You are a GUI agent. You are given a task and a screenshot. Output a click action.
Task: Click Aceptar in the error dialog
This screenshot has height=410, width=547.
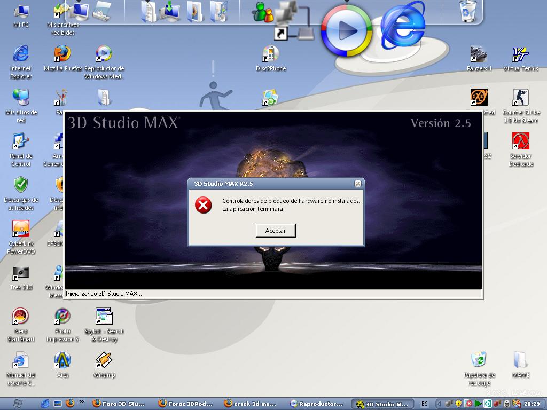276,231
